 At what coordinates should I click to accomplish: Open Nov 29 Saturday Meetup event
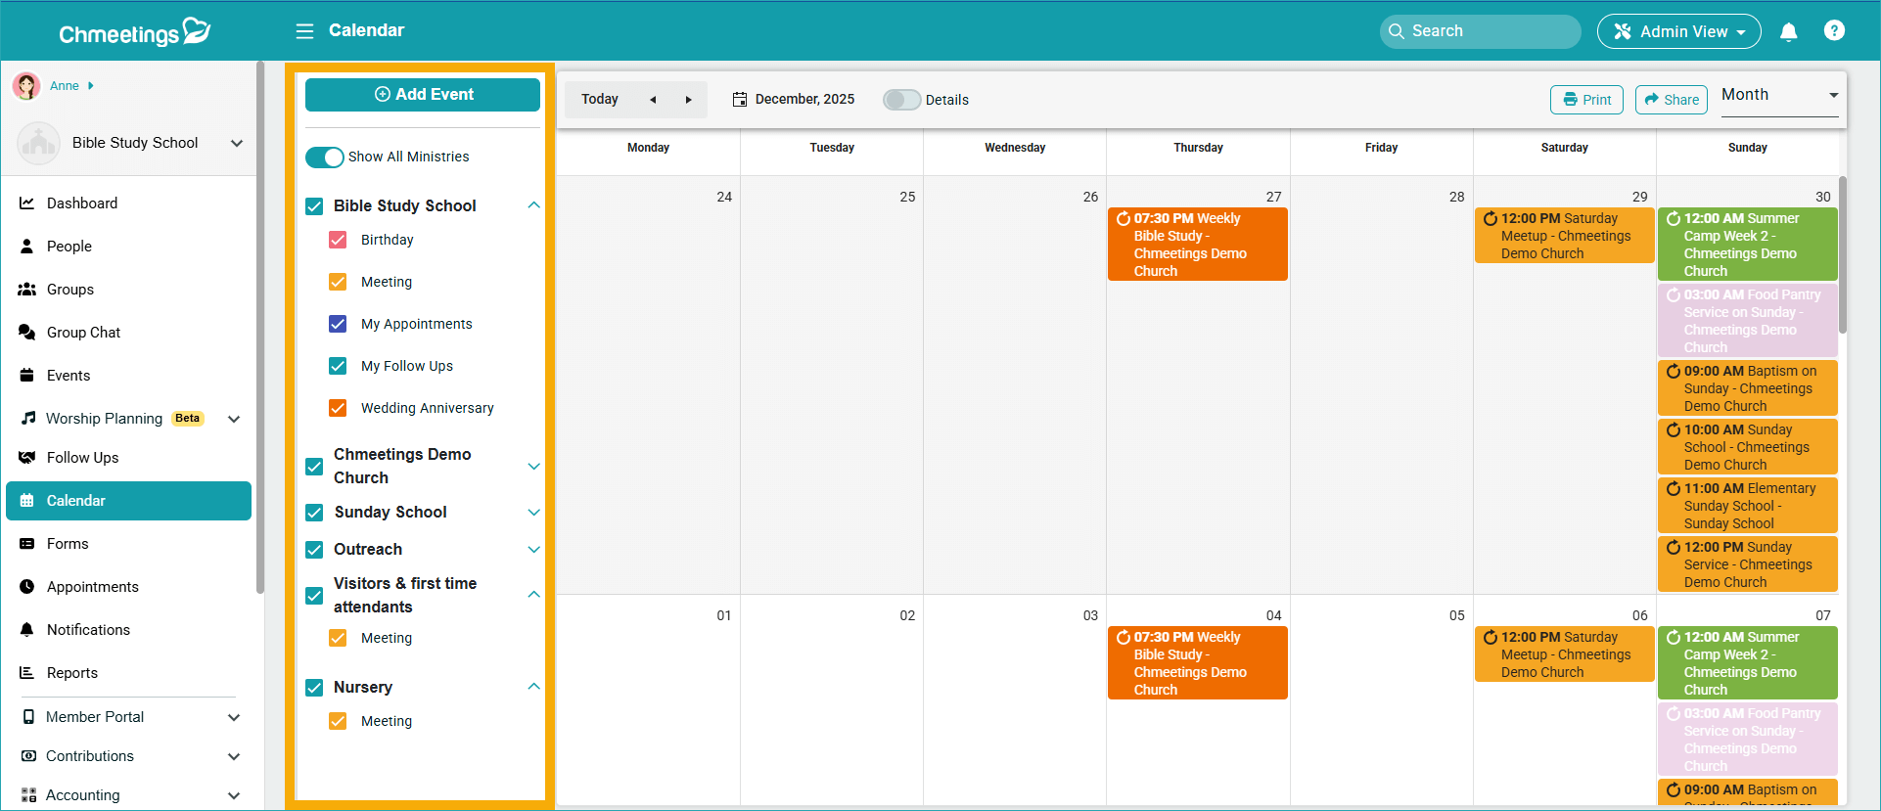coord(1564,236)
